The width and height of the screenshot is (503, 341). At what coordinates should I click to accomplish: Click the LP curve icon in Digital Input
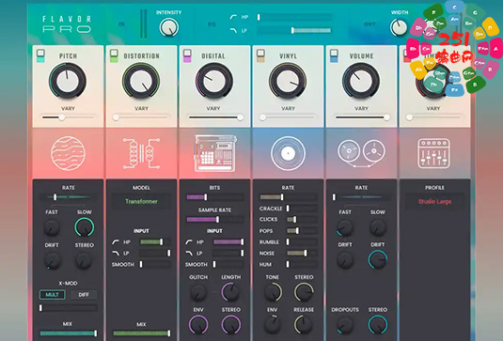tap(189, 254)
